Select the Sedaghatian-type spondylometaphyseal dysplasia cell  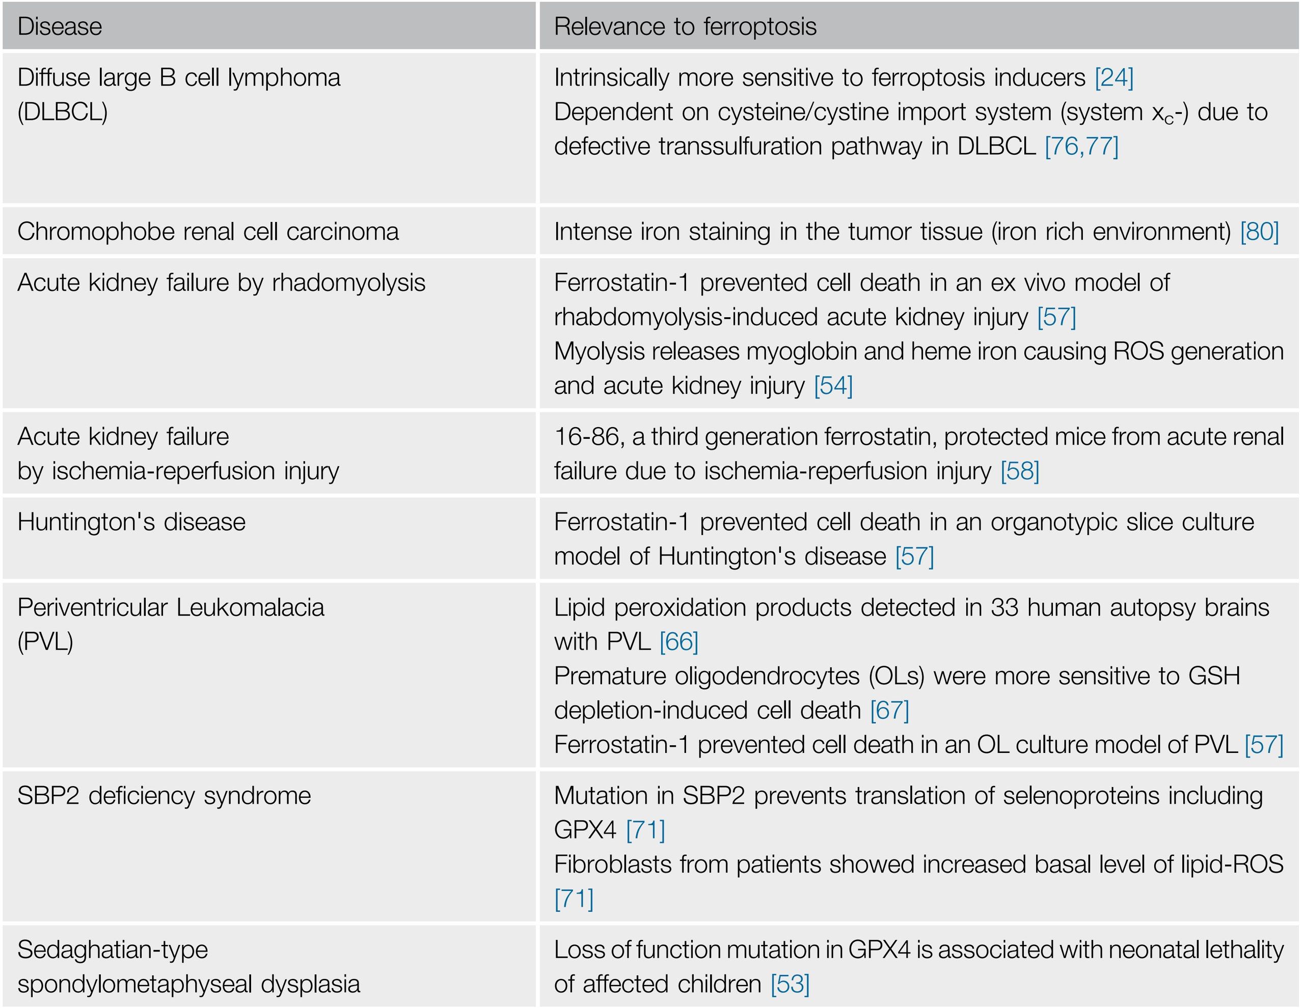pos(188,967)
